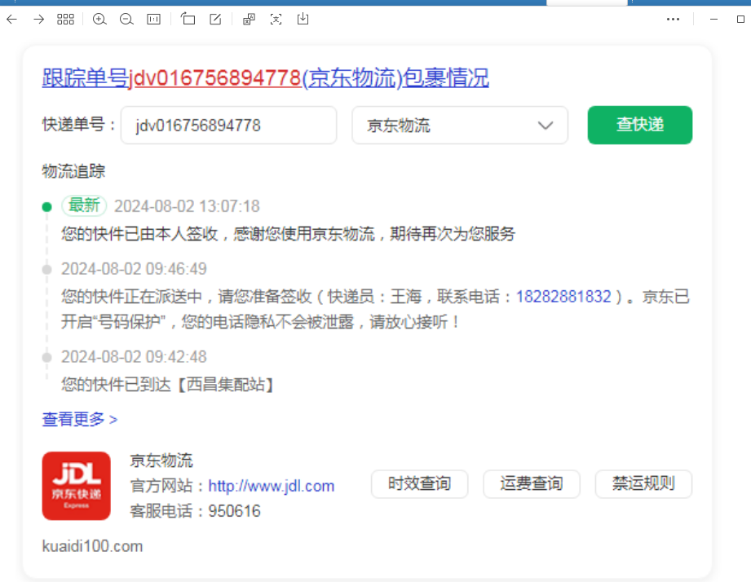
Task: Click the 西昌集配站 arrival text
Action: click(x=167, y=384)
